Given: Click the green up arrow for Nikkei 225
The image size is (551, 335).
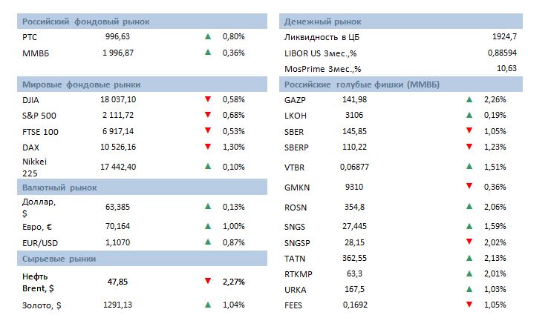Looking at the screenshot, I should (208, 167).
